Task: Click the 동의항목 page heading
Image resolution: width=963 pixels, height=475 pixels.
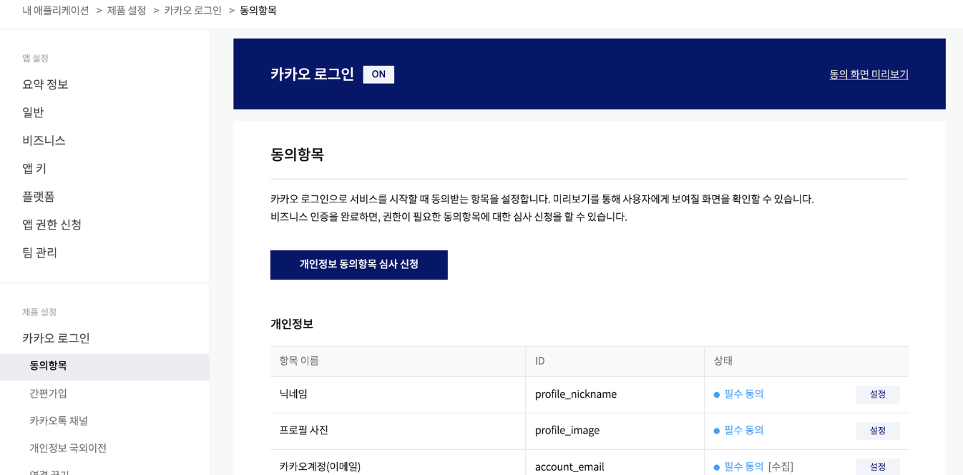Action: coord(298,155)
